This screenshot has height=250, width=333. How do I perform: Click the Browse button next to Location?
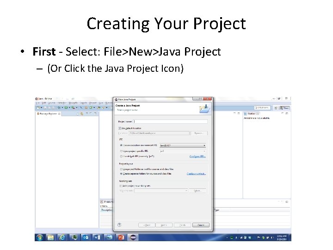(199, 133)
